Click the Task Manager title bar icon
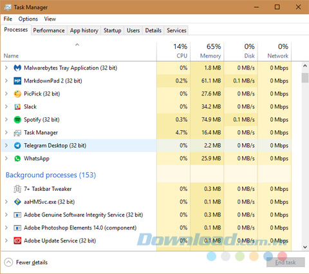 7,7
